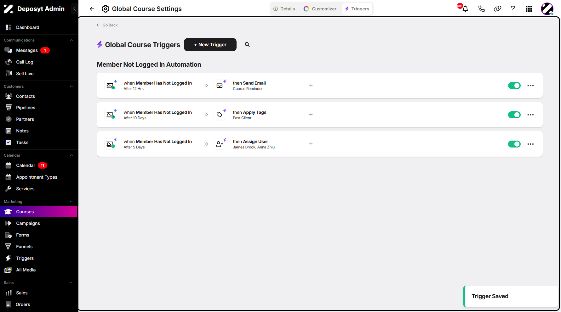Open the help question mark icon
561x312 pixels.
(513, 9)
